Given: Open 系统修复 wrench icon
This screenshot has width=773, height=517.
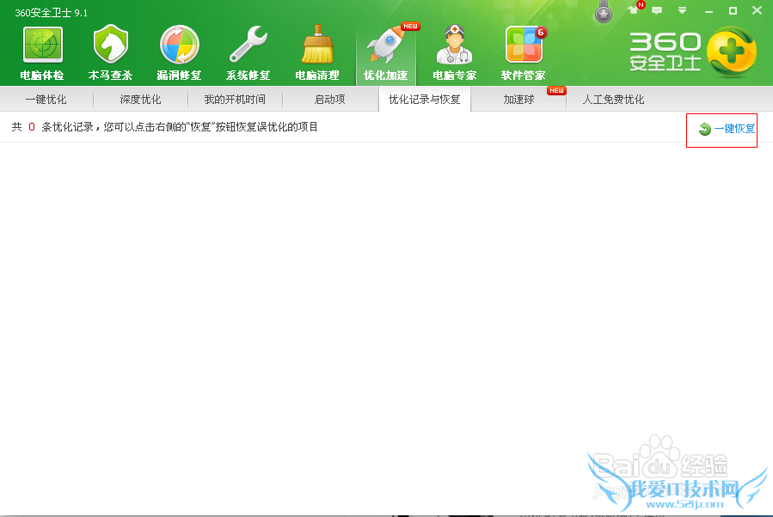Looking at the screenshot, I should click(x=248, y=45).
